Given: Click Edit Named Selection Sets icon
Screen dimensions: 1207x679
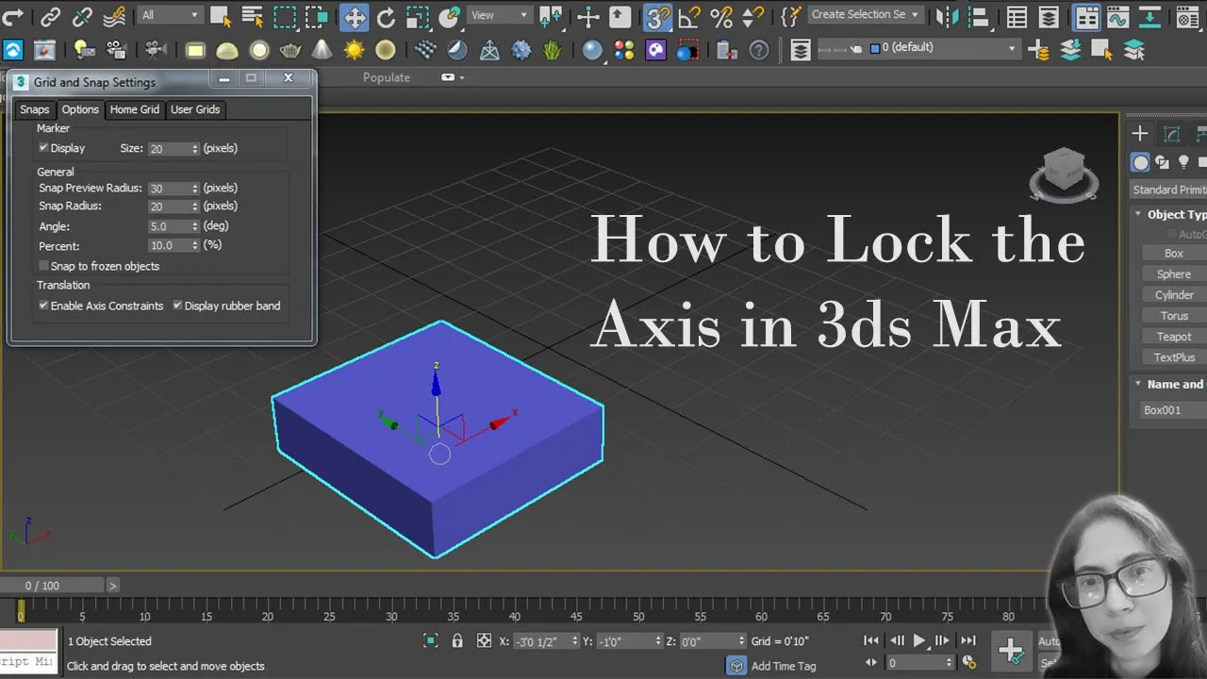Looking at the screenshot, I should coord(791,16).
